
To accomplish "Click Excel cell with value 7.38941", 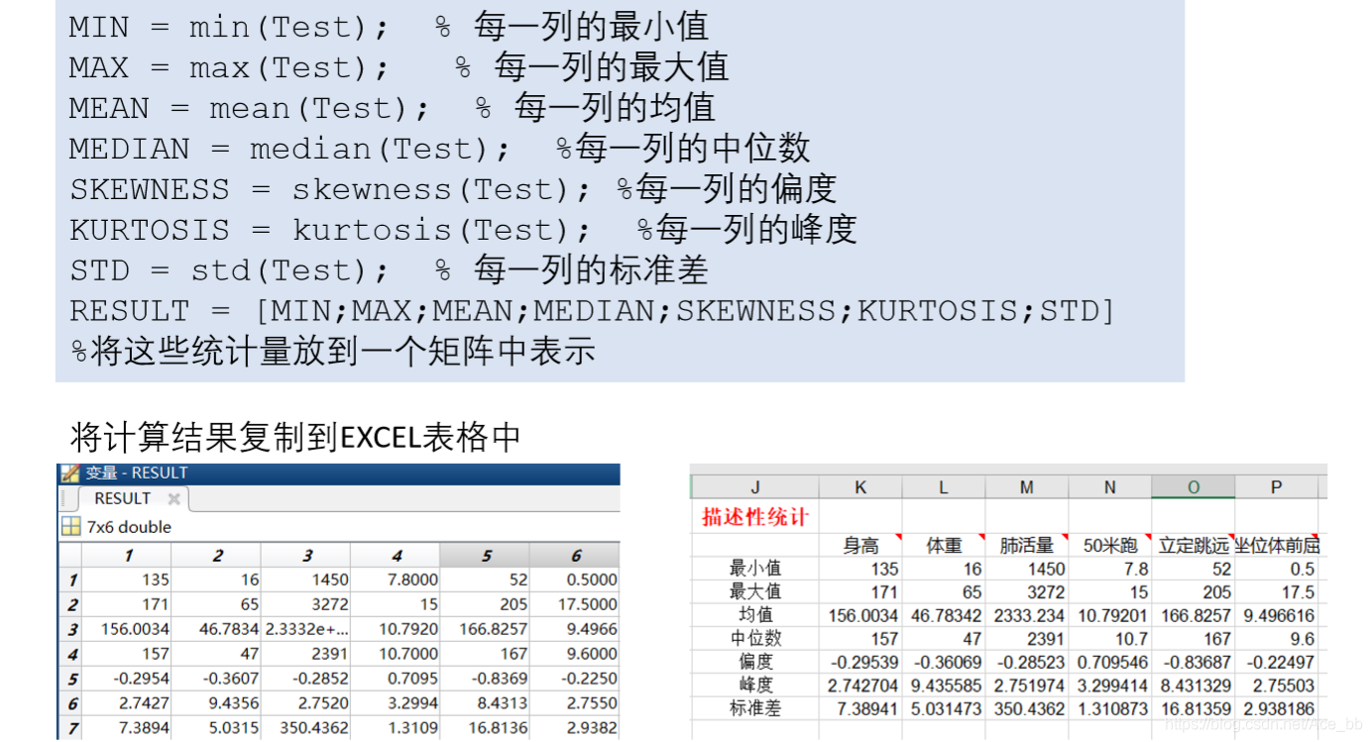I will coord(860,708).
